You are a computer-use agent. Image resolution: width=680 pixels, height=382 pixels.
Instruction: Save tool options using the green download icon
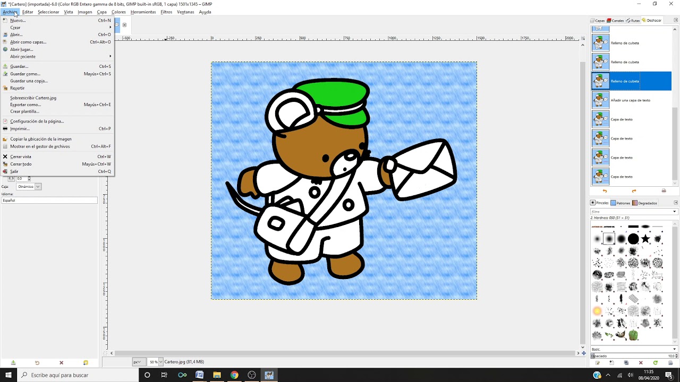(x=13, y=363)
